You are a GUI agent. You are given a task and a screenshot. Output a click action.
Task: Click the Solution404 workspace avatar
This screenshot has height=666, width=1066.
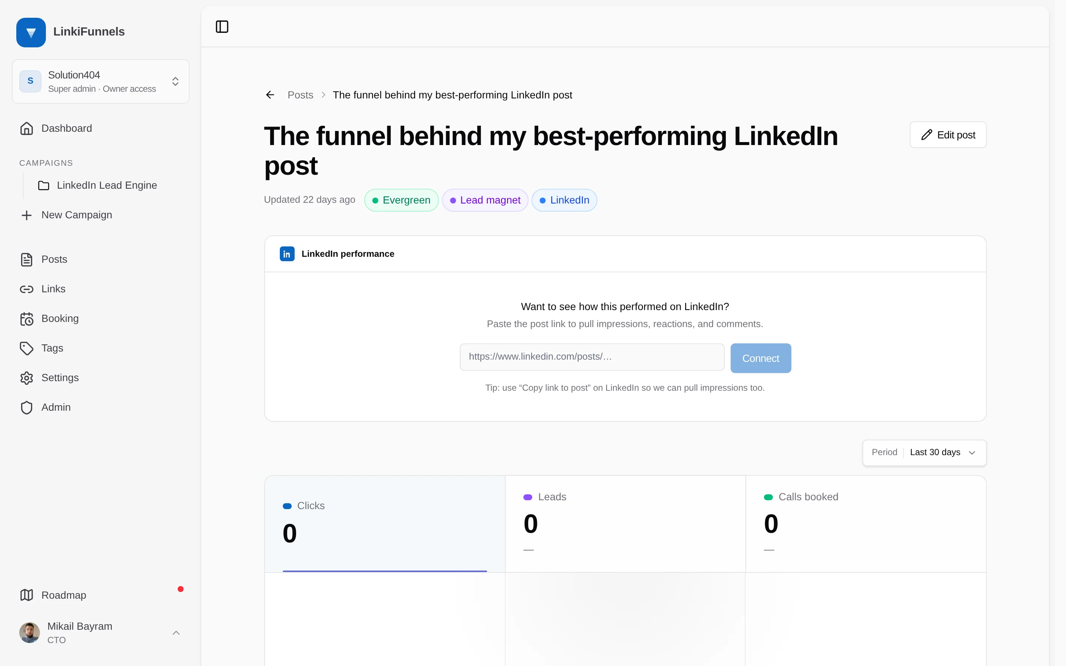[30, 81]
